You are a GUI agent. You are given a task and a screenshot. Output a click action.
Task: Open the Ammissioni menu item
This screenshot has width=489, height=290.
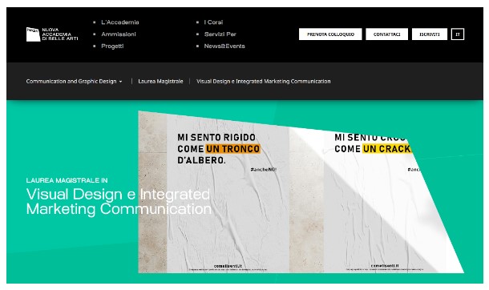[119, 34]
